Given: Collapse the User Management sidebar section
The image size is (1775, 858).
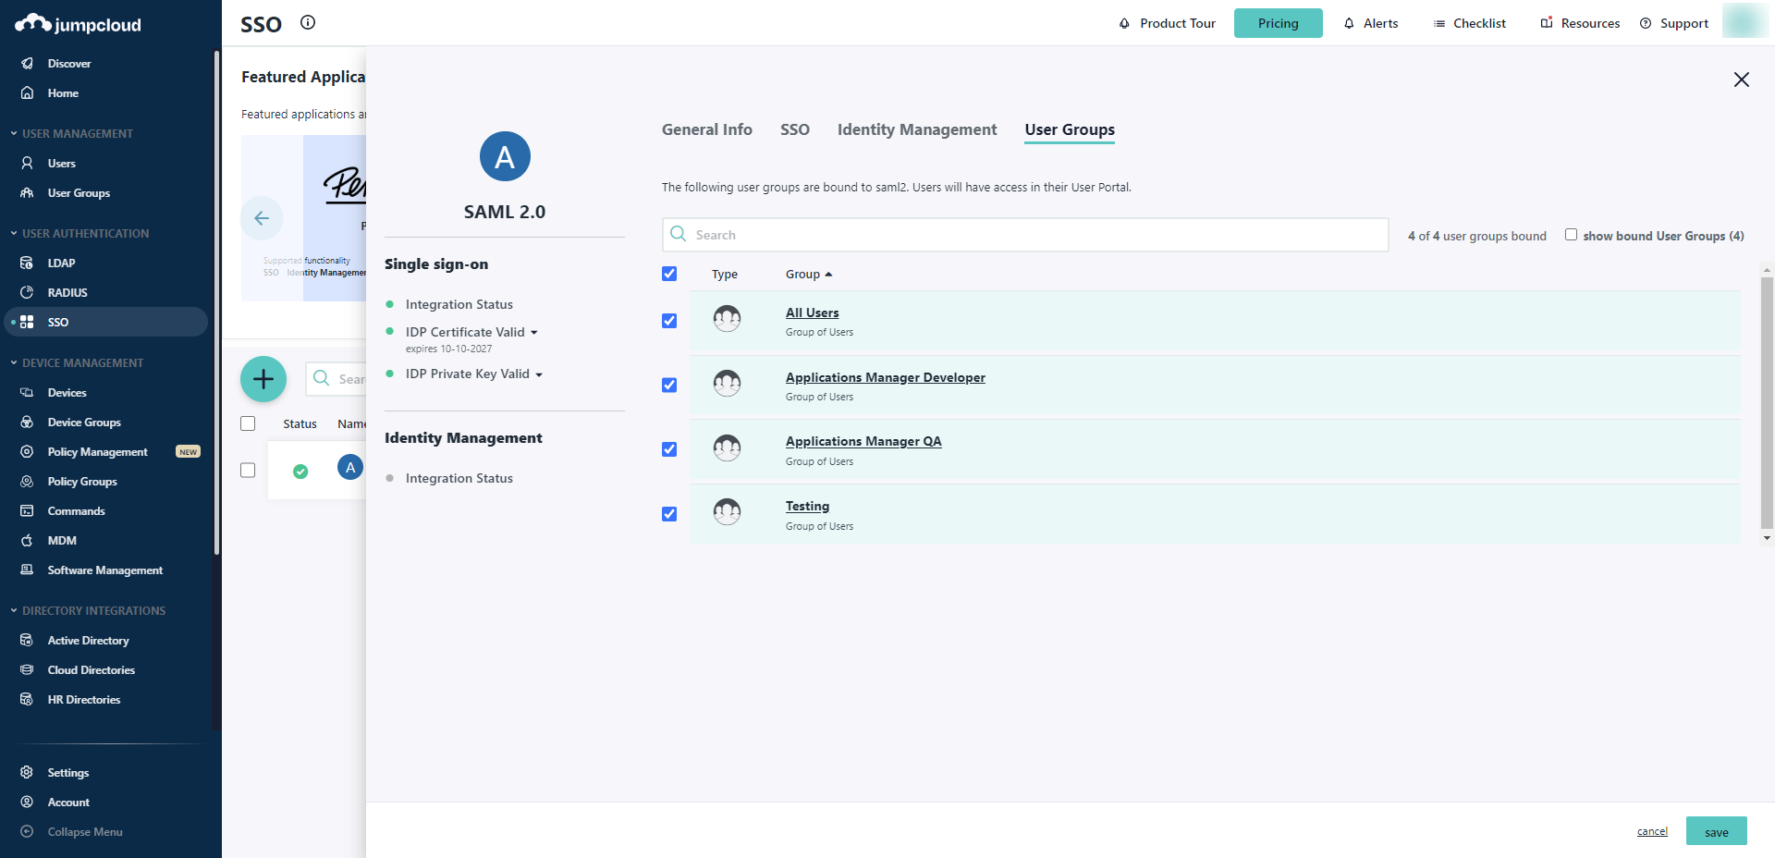Looking at the screenshot, I should tap(14, 134).
